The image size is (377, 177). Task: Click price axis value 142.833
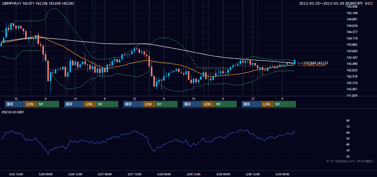pos(352,70)
